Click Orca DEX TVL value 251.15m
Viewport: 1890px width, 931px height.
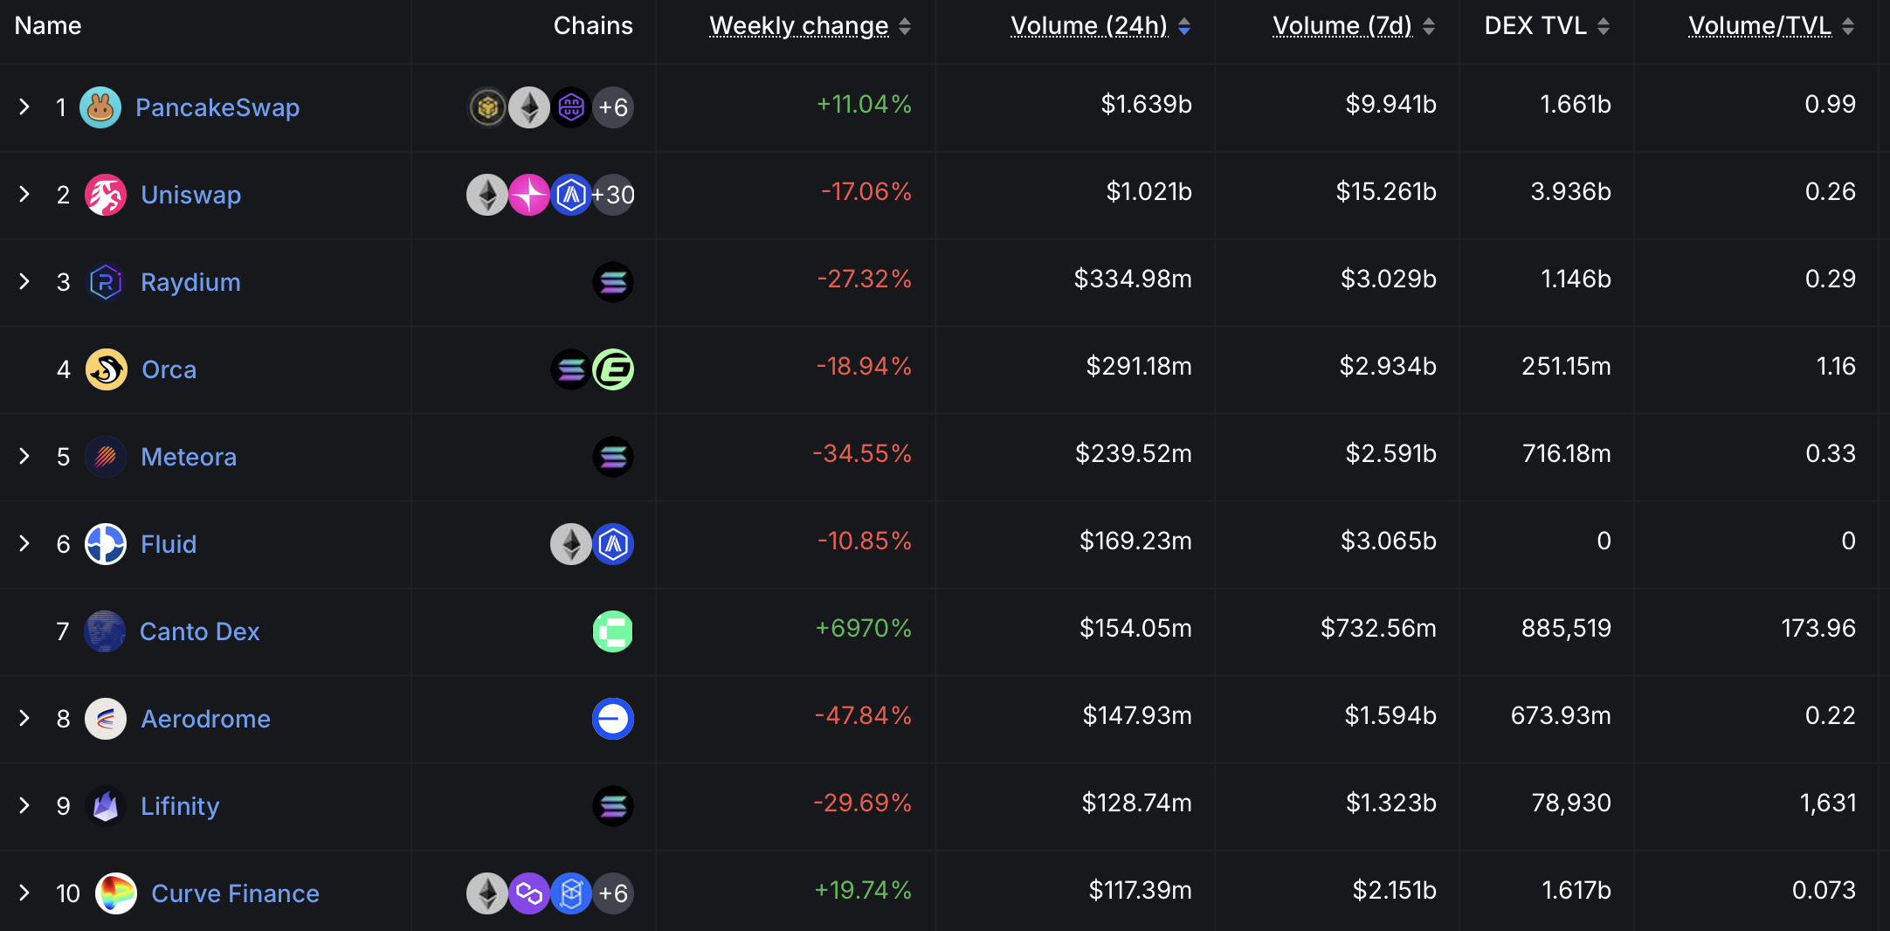click(1566, 366)
